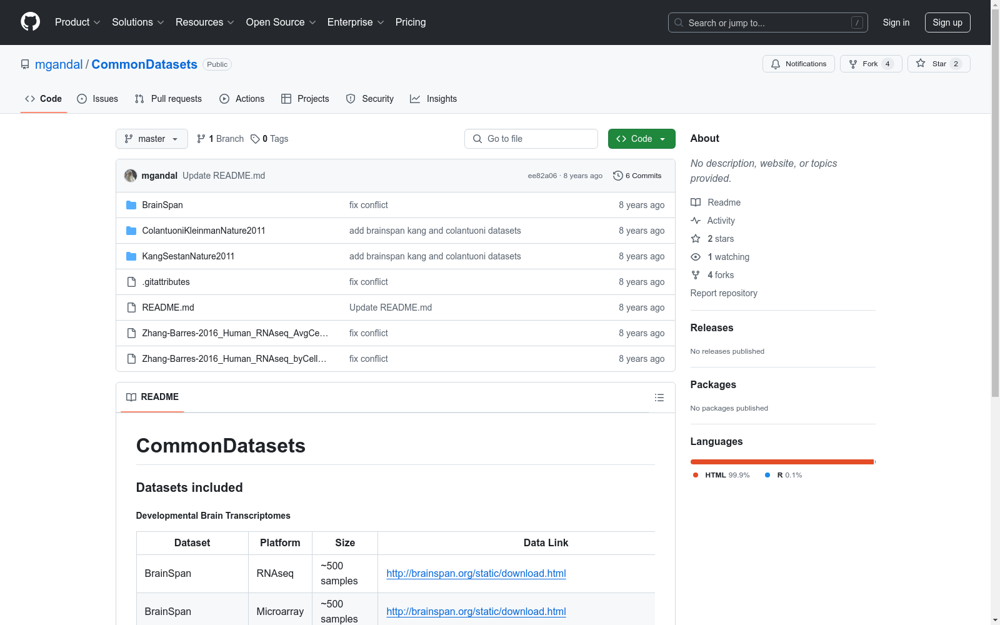This screenshot has height=625, width=1000.
Task: Open the Releases section heading
Action: coord(712,327)
